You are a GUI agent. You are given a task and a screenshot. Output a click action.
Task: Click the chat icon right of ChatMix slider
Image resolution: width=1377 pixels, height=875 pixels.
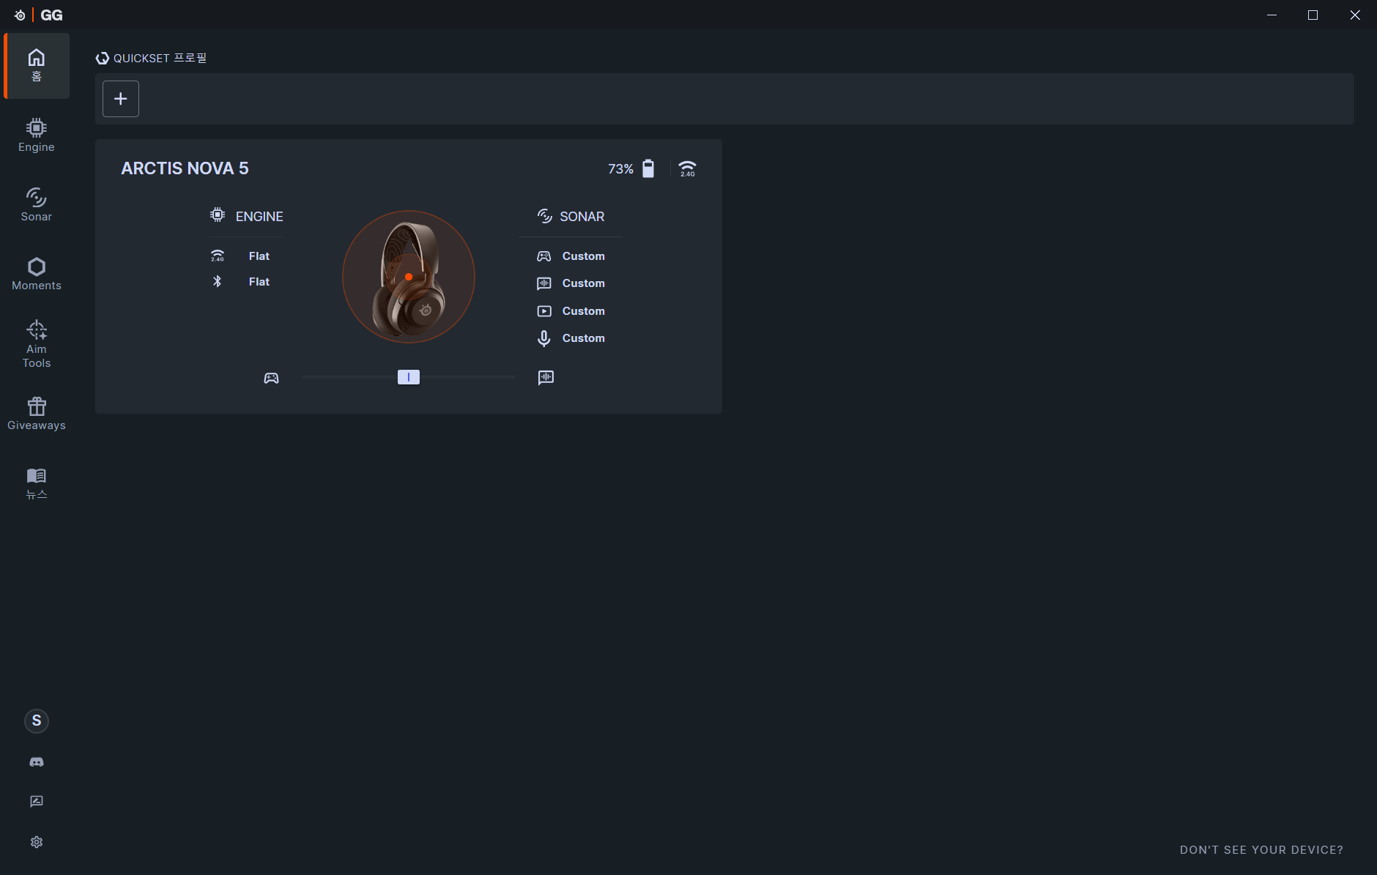546,378
